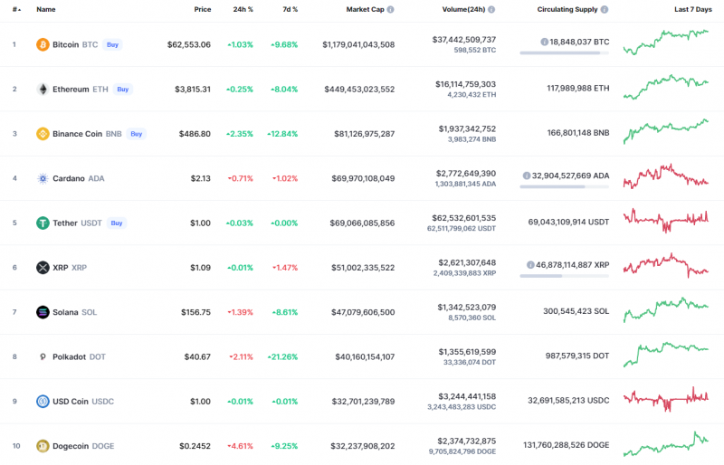724x465 pixels.
Task: Open Cardano 7-day sparkline chart
Action: tap(666, 176)
